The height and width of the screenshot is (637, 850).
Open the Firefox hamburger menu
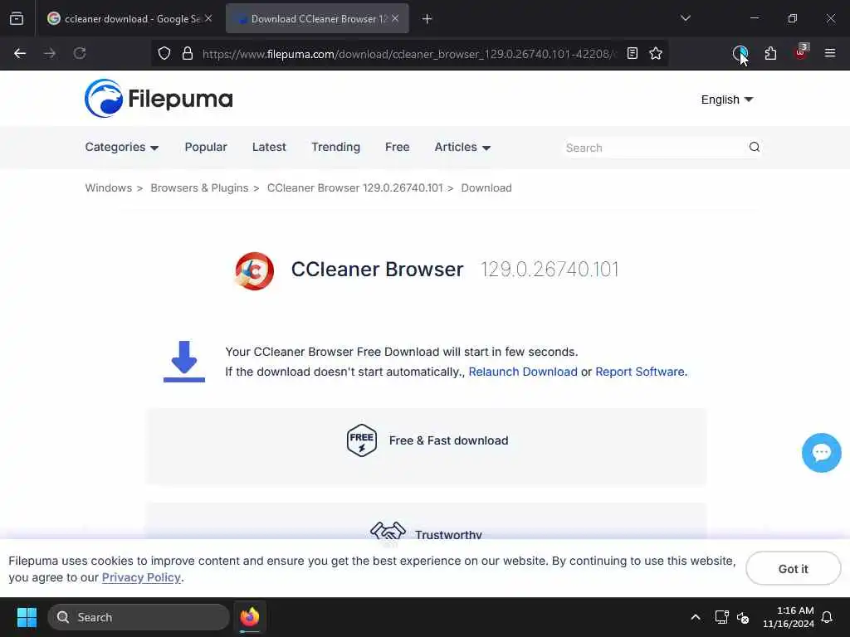[830, 53]
